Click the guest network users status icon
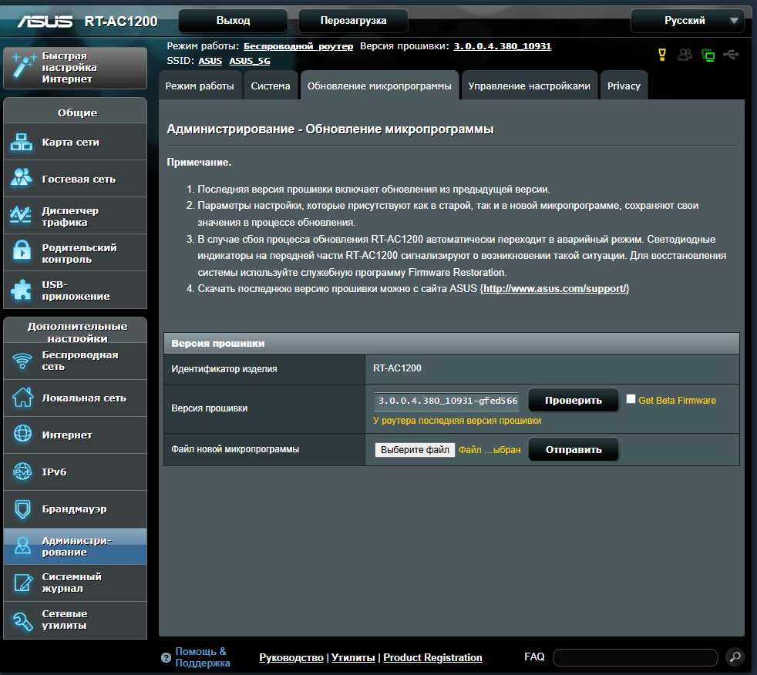This screenshot has width=757, height=675. (x=685, y=55)
